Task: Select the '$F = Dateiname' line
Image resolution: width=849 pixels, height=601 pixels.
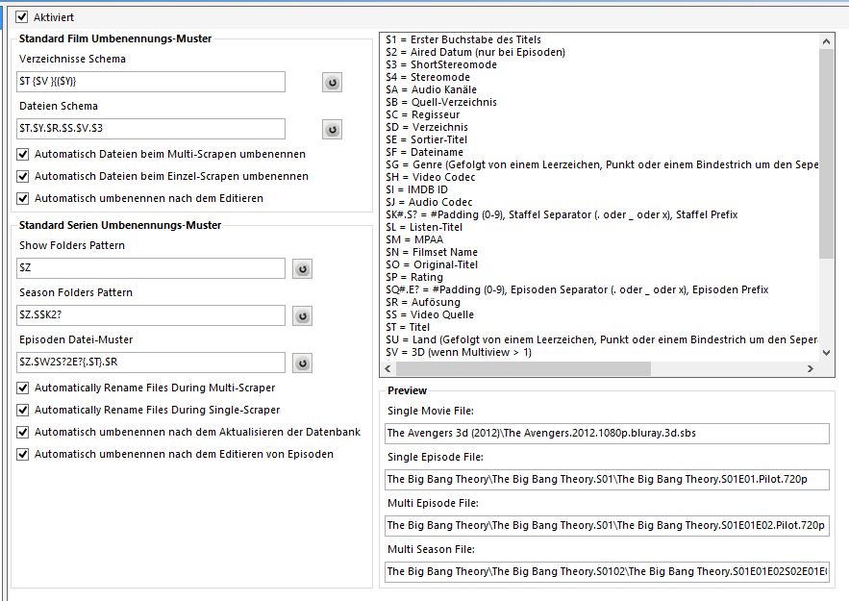Action: [425, 152]
